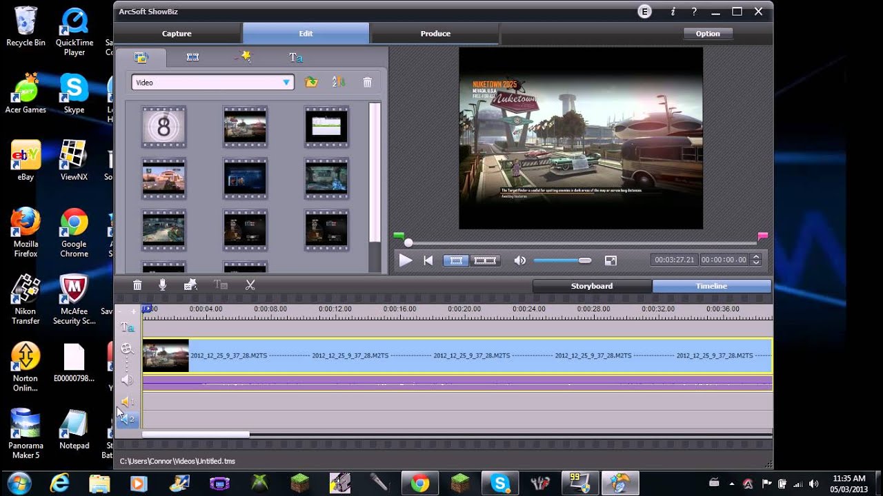Click the microphone record narration icon
The image size is (883, 496).
163,285
